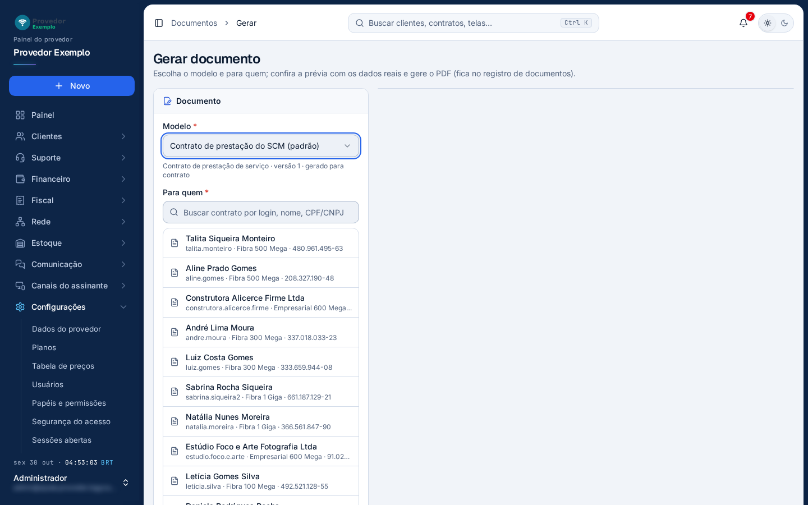Open Sessões abertas page

point(62,440)
